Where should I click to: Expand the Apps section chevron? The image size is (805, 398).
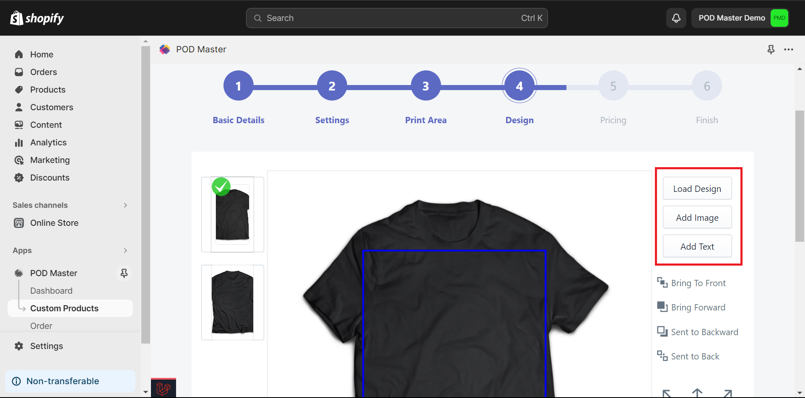pyautogui.click(x=125, y=251)
